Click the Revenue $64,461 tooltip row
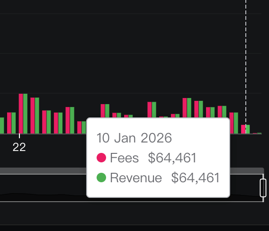This screenshot has height=231, width=269. [x=158, y=178]
